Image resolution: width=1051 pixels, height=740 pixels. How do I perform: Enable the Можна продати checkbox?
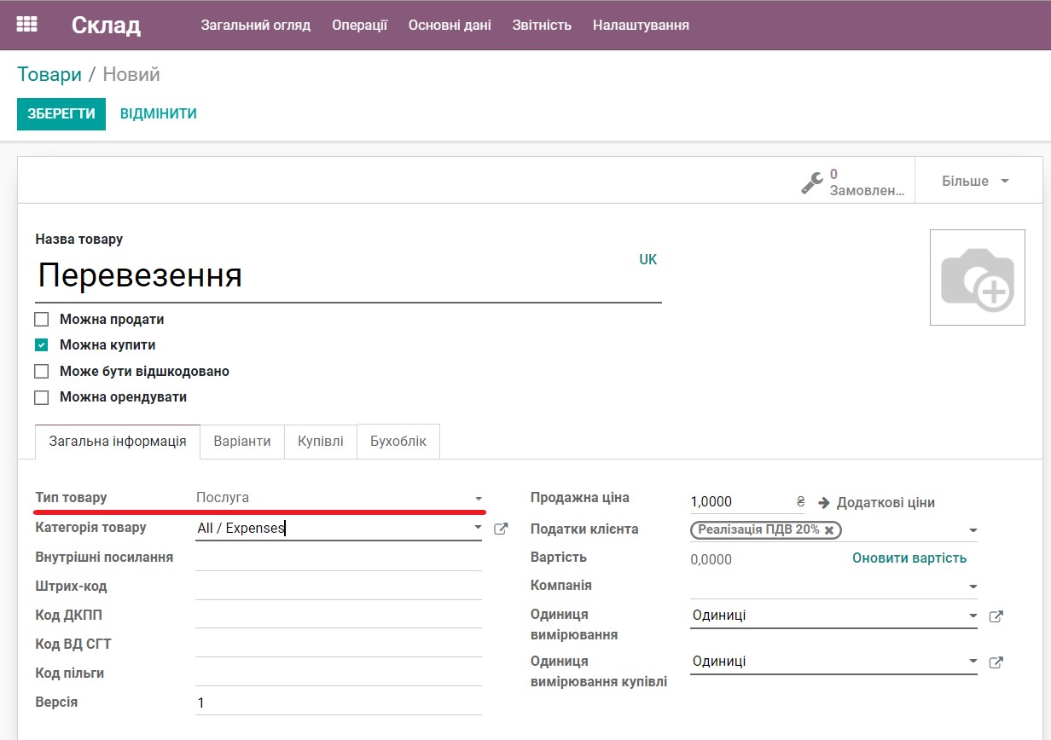tap(41, 319)
